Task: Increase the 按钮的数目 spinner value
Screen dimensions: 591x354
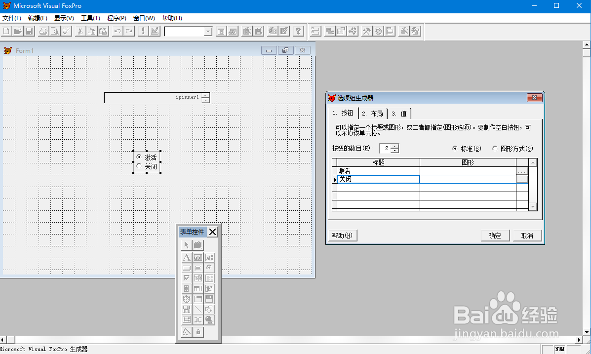Action: 394,146
